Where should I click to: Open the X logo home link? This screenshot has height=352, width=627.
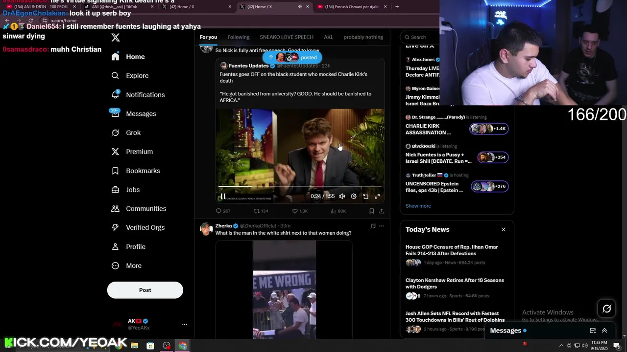coord(116,38)
